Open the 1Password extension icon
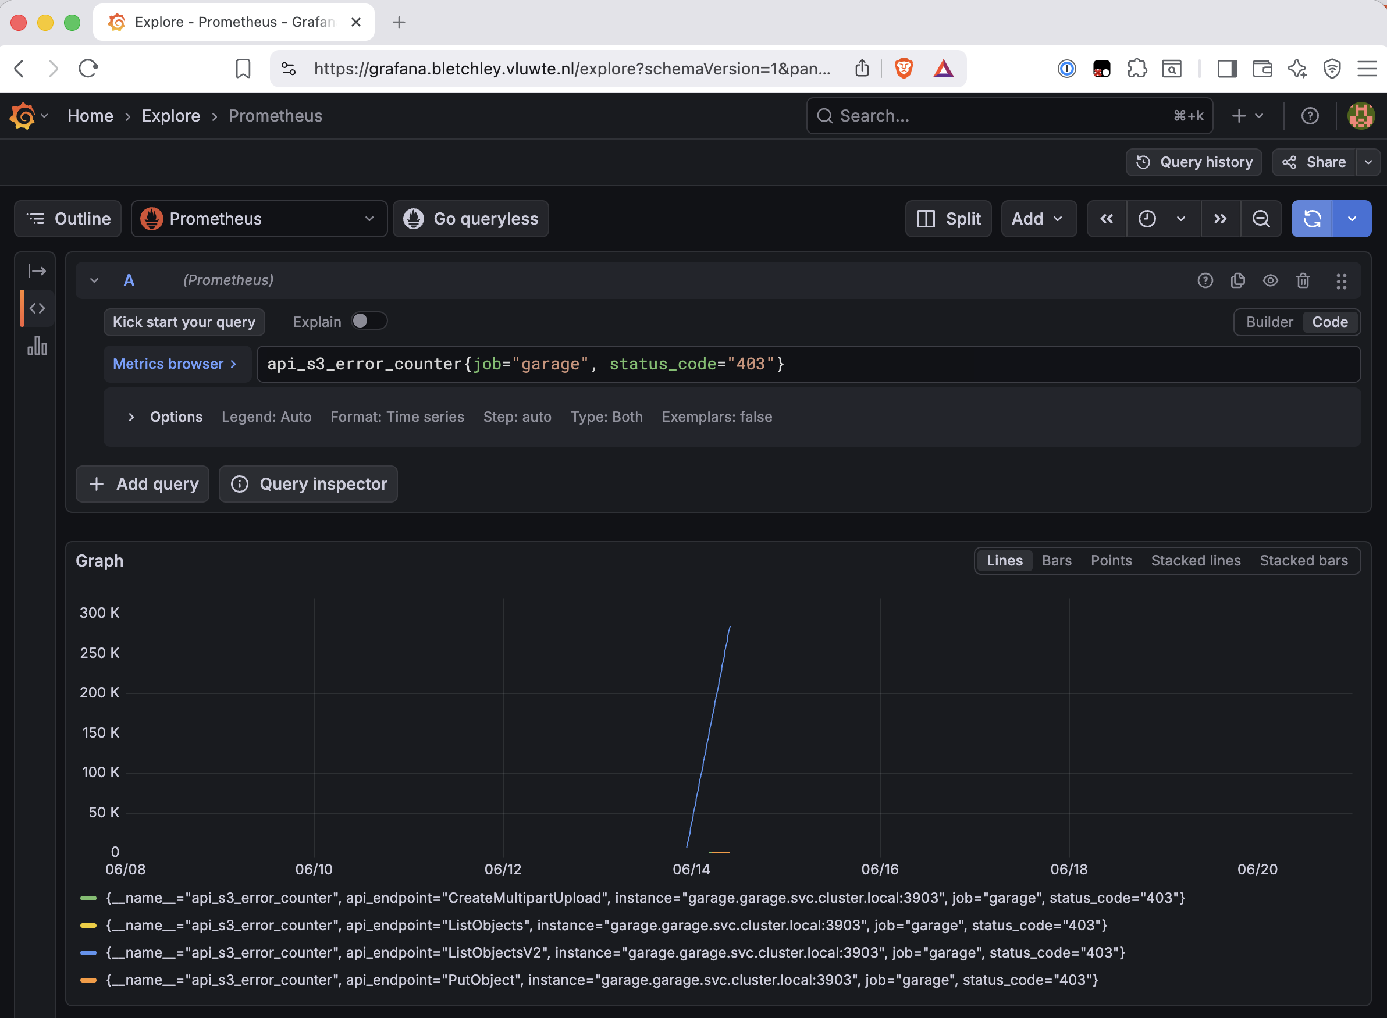Image resolution: width=1387 pixels, height=1018 pixels. tap(1066, 69)
